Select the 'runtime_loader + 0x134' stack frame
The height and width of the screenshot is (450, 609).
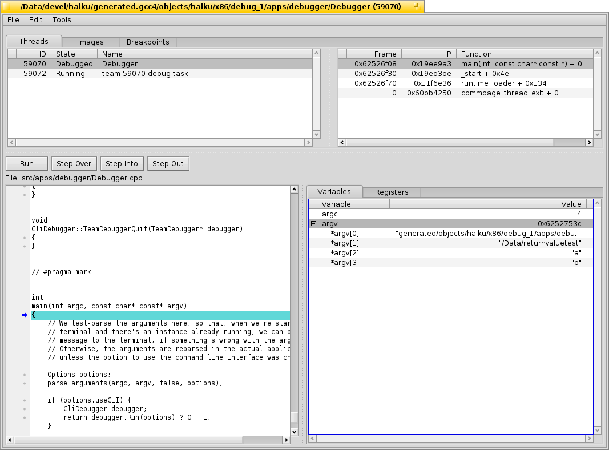coord(466,83)
